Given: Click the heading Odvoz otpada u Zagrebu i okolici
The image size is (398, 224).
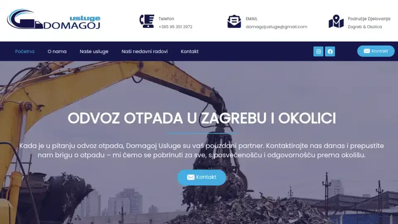Looking at the screenshot, I should click(201, 118).
